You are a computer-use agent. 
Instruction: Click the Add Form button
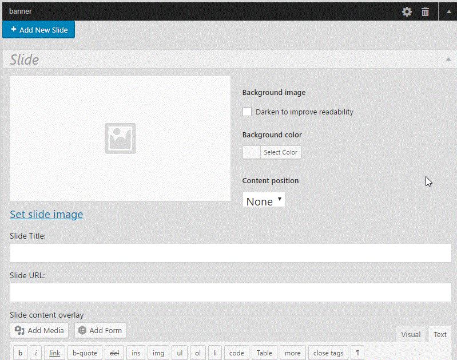coord(100,330)
